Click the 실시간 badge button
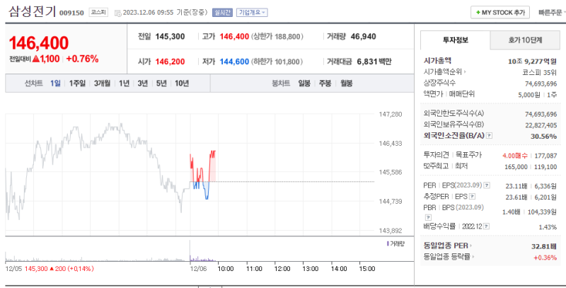 (222, 12)
